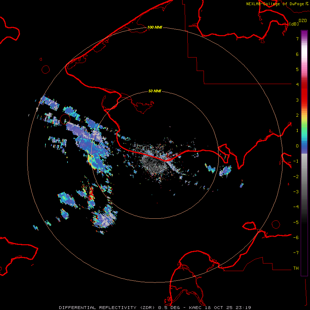The image size is (310, 310).
Task: Click the Differential Reflectivity KAEC caption text
Action: click(155, 308)
